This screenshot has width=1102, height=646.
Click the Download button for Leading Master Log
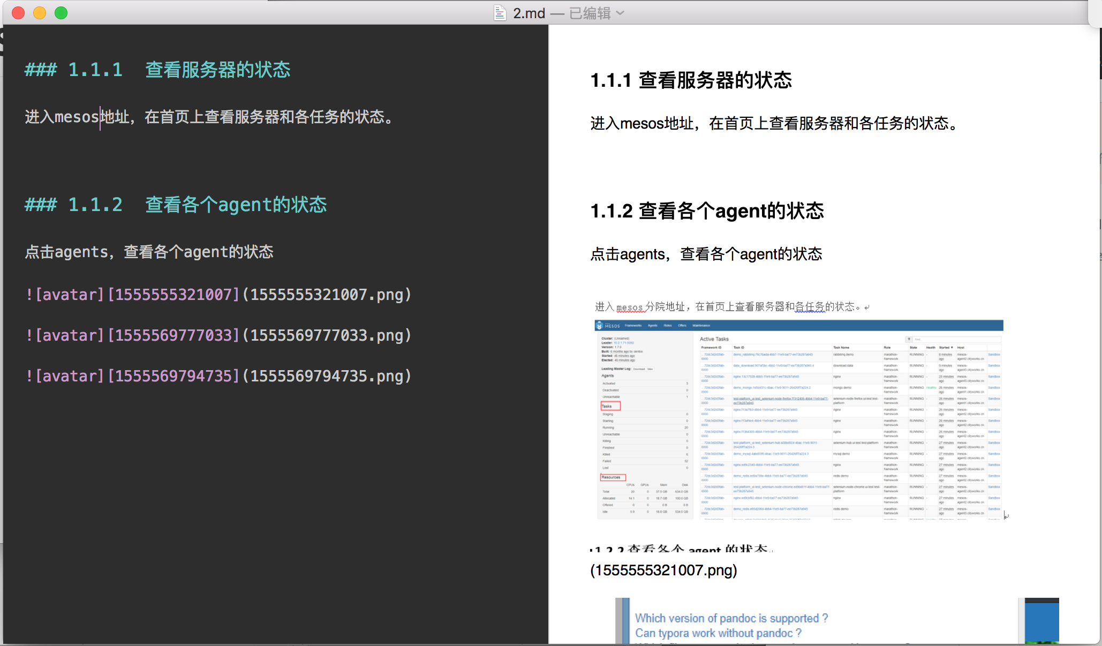[x=639, y=369]
